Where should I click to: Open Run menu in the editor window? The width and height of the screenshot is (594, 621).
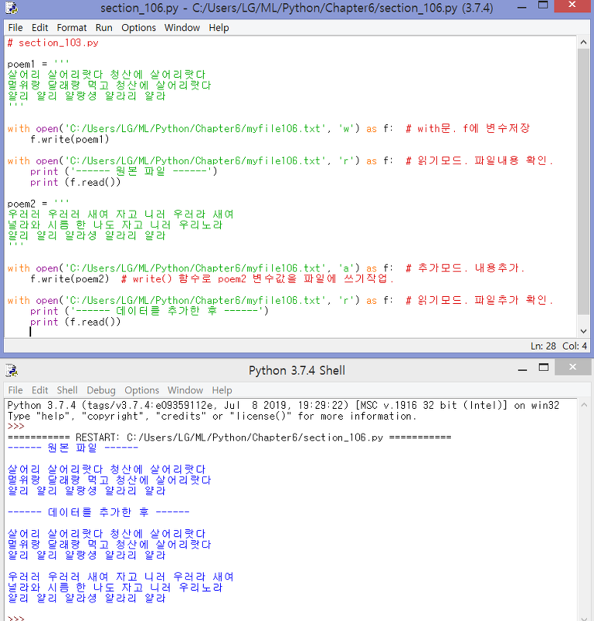[104, 28]
